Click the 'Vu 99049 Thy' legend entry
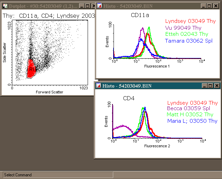 coord(183,28)
